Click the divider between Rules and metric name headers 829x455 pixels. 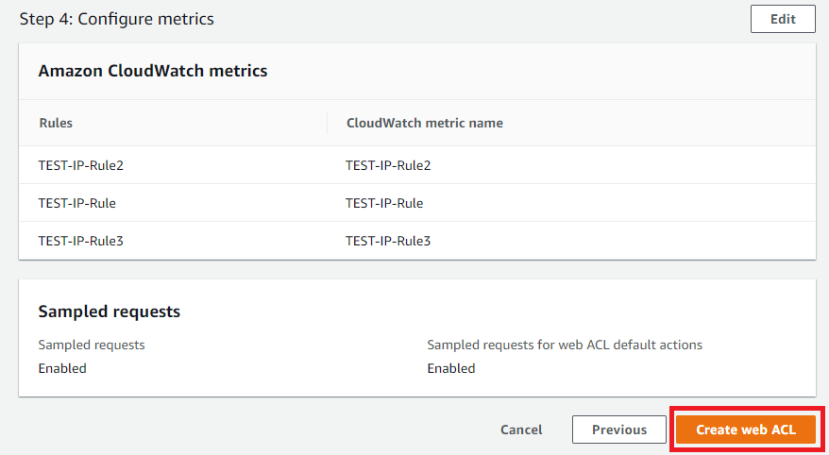[x=327, y=123]
